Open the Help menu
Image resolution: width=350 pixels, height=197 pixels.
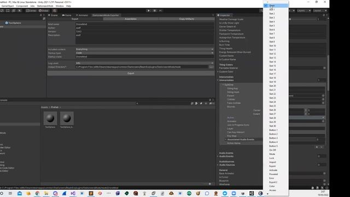[x=68, y=6]
